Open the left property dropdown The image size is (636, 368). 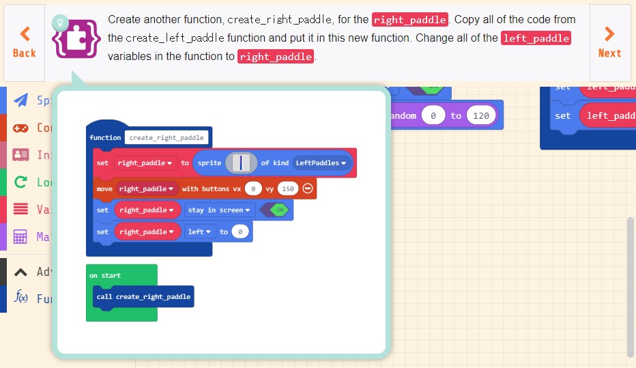(199, 231)
